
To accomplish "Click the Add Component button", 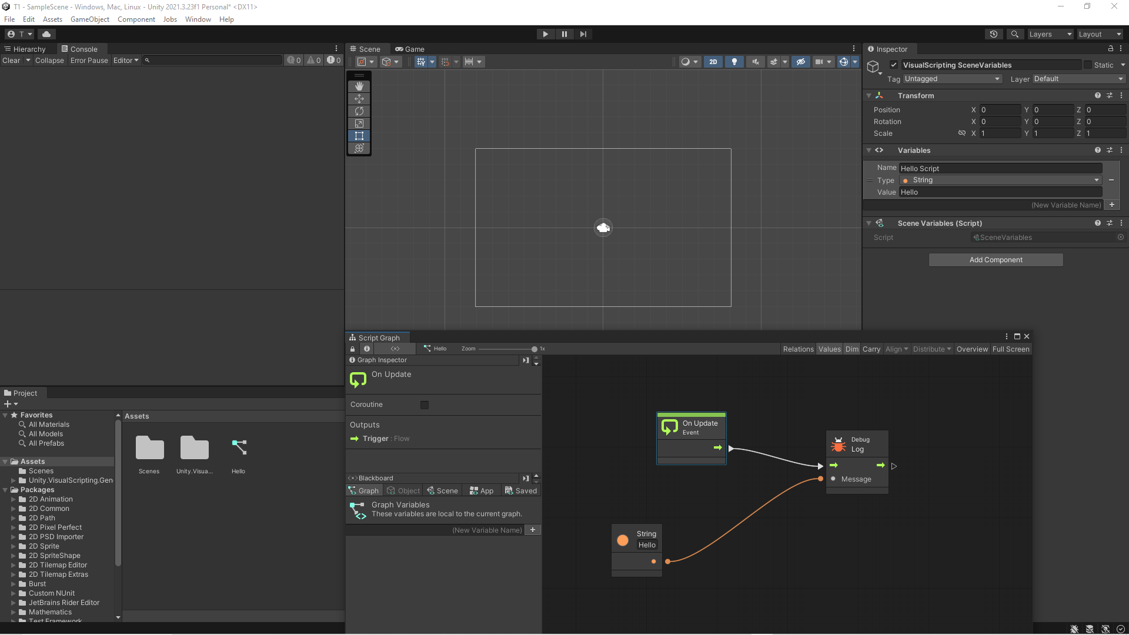I will 996,260.
